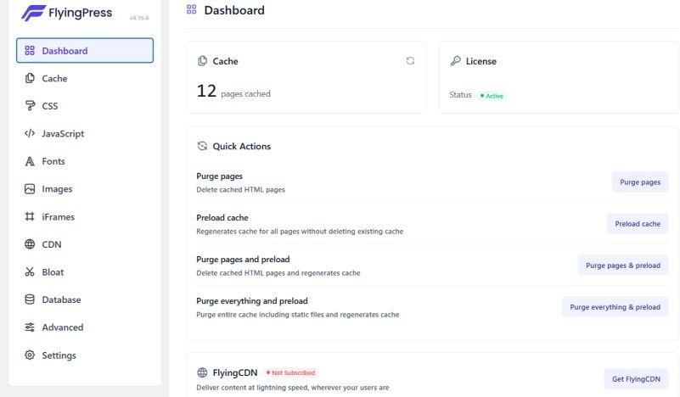Screen dimensions: 680x397
Task: Click the JavaScript code brackets icon
Action: click(30, 133)
